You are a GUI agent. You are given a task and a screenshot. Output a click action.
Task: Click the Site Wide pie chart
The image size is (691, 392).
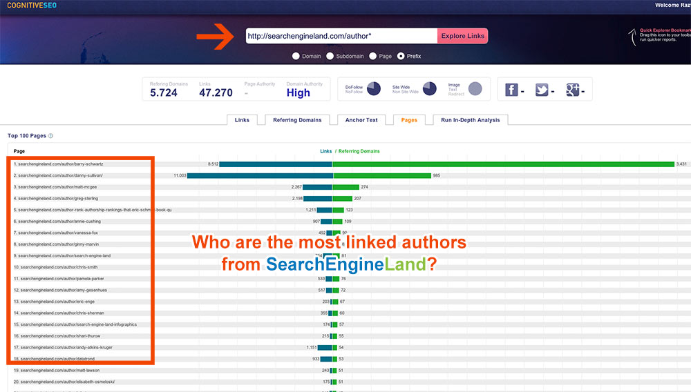tap(430, 88)
